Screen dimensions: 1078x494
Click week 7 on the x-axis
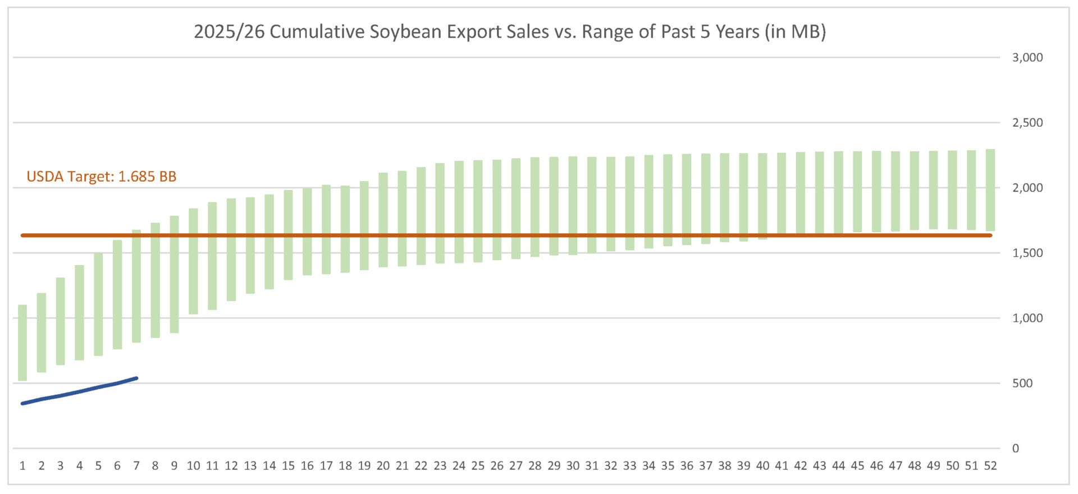tap(136, 466)
